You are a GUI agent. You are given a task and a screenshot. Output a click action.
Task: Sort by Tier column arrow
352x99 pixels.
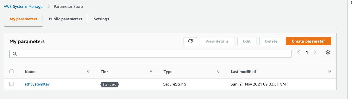pyautogui.click(x=151, y=72)
